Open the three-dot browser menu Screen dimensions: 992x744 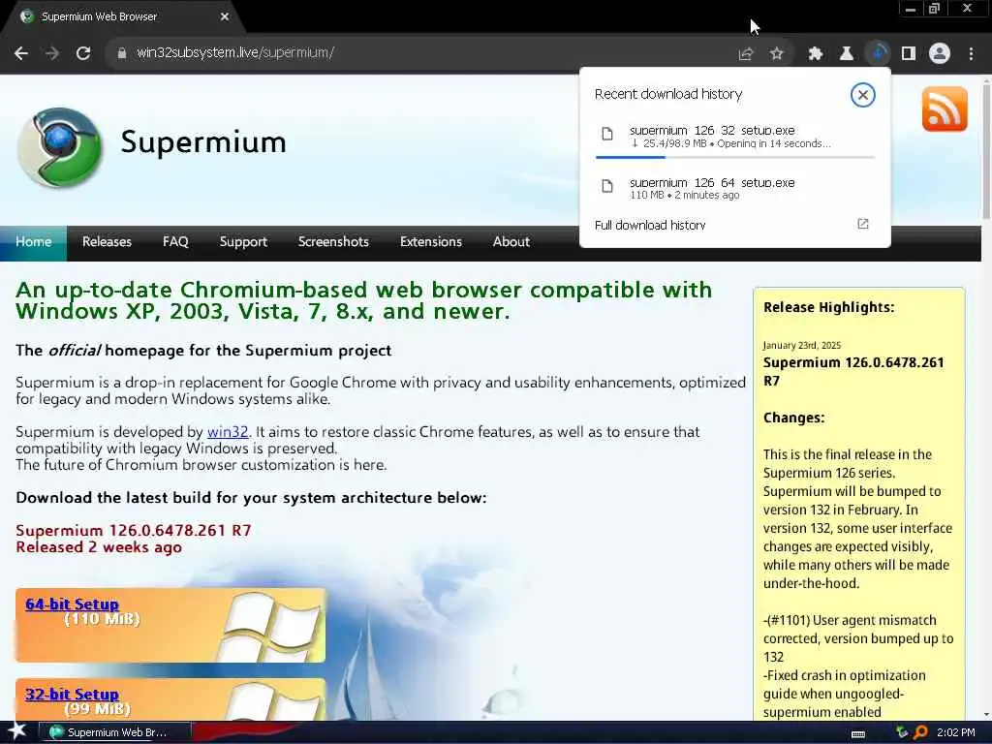coord(971,54)
